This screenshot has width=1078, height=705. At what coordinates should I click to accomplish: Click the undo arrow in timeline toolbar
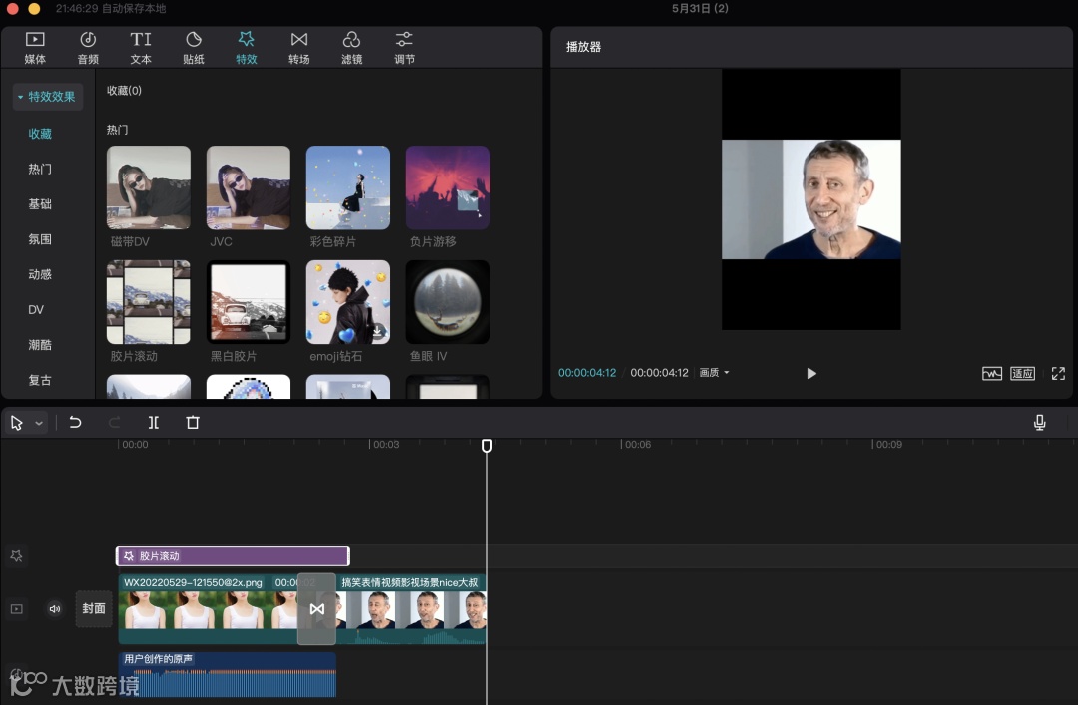coord(75,423)
